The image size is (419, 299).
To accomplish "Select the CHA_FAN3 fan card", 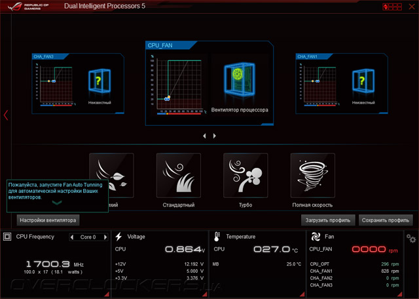I will pyautogui.click(x=78, y=83).
